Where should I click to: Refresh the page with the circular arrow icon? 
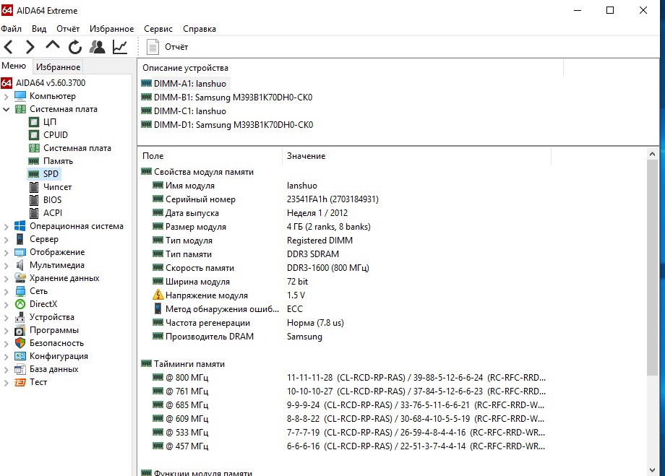(x=75, y=47)
